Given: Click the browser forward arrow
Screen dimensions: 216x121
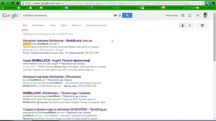Looking at the screenshot, I should [8, 3].
